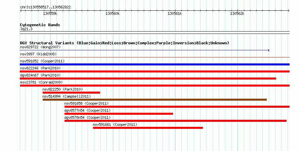Select the thin blue nsv829722 gain line

click(144, 50)
